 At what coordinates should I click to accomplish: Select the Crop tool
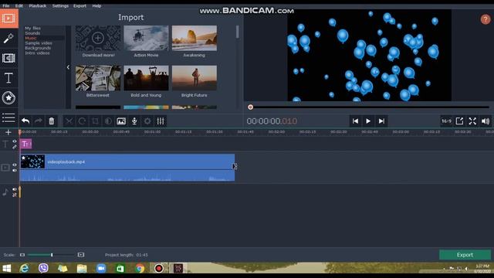[95, 121]
